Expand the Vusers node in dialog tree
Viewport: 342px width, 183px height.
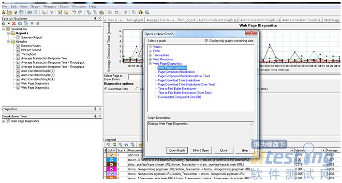click(150, 47)
